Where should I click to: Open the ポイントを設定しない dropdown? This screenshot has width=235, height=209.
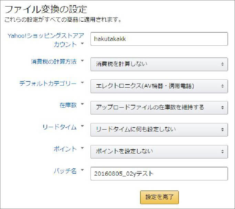(159, 151)
